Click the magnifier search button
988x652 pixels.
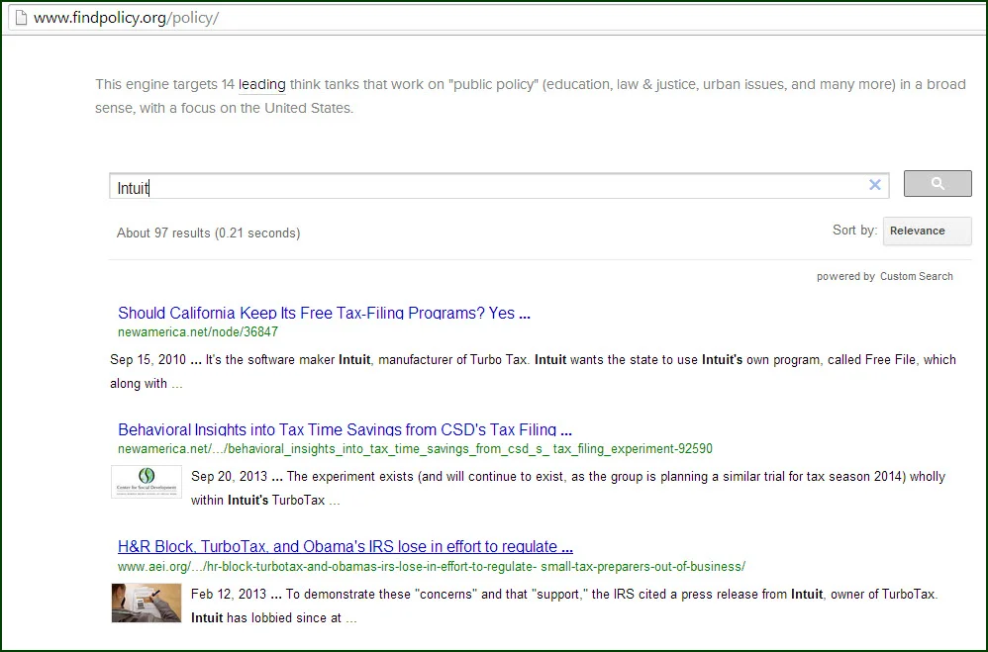coord(937,183)
